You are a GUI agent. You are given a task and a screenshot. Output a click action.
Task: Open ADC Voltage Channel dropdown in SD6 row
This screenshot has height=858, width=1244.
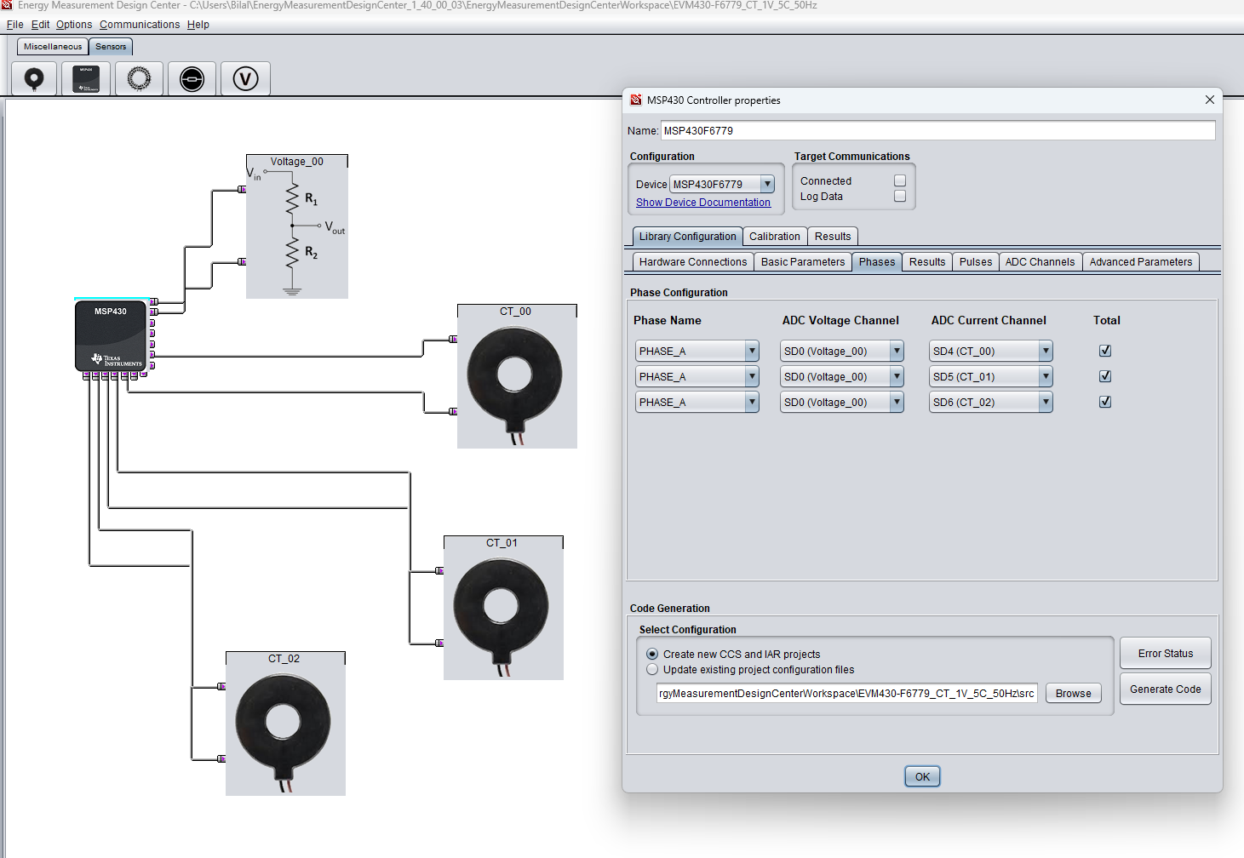[x=842, y=402]
